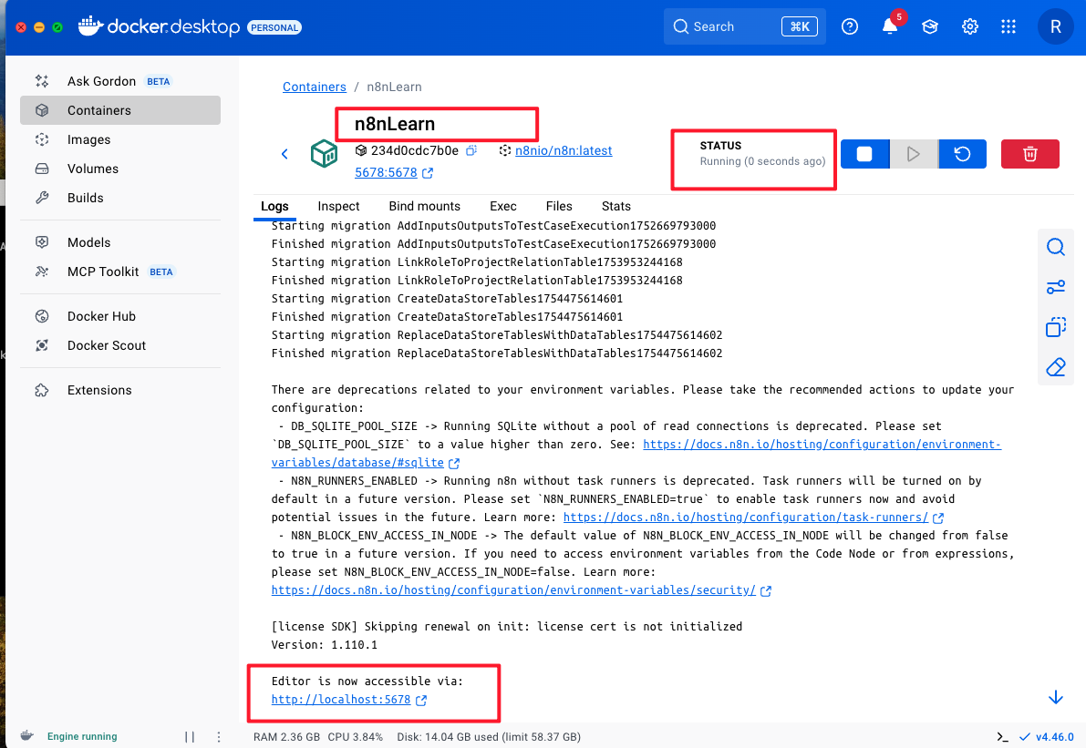Select Containers in the sidebar
Viewport: 1086px width, 748px height.
[x=119, y=110]
